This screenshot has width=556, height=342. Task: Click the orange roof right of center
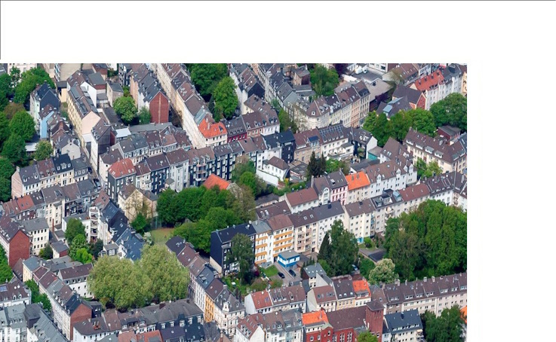coord(358,180)
